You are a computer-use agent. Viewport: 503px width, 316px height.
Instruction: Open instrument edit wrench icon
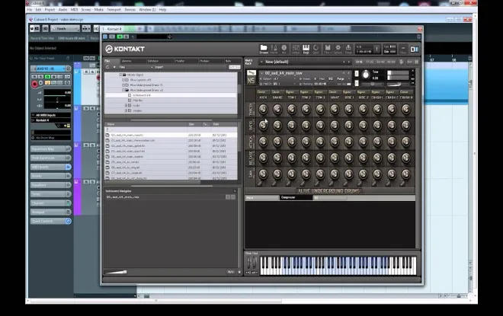tap(251, 73)
